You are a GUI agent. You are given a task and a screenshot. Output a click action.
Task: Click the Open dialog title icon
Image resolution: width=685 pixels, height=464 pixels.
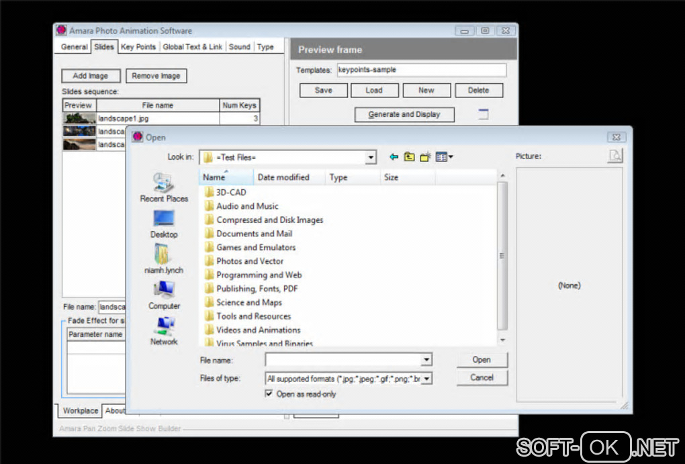(x=138, y=137)
